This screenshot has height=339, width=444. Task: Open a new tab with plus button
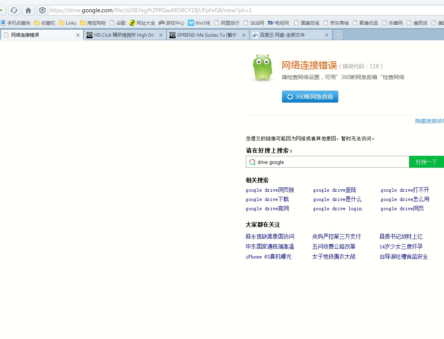[x=338, y=35]
